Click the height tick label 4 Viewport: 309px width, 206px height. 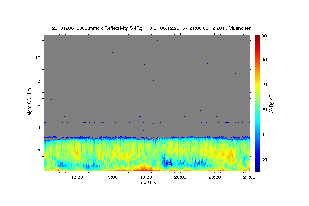39,127
